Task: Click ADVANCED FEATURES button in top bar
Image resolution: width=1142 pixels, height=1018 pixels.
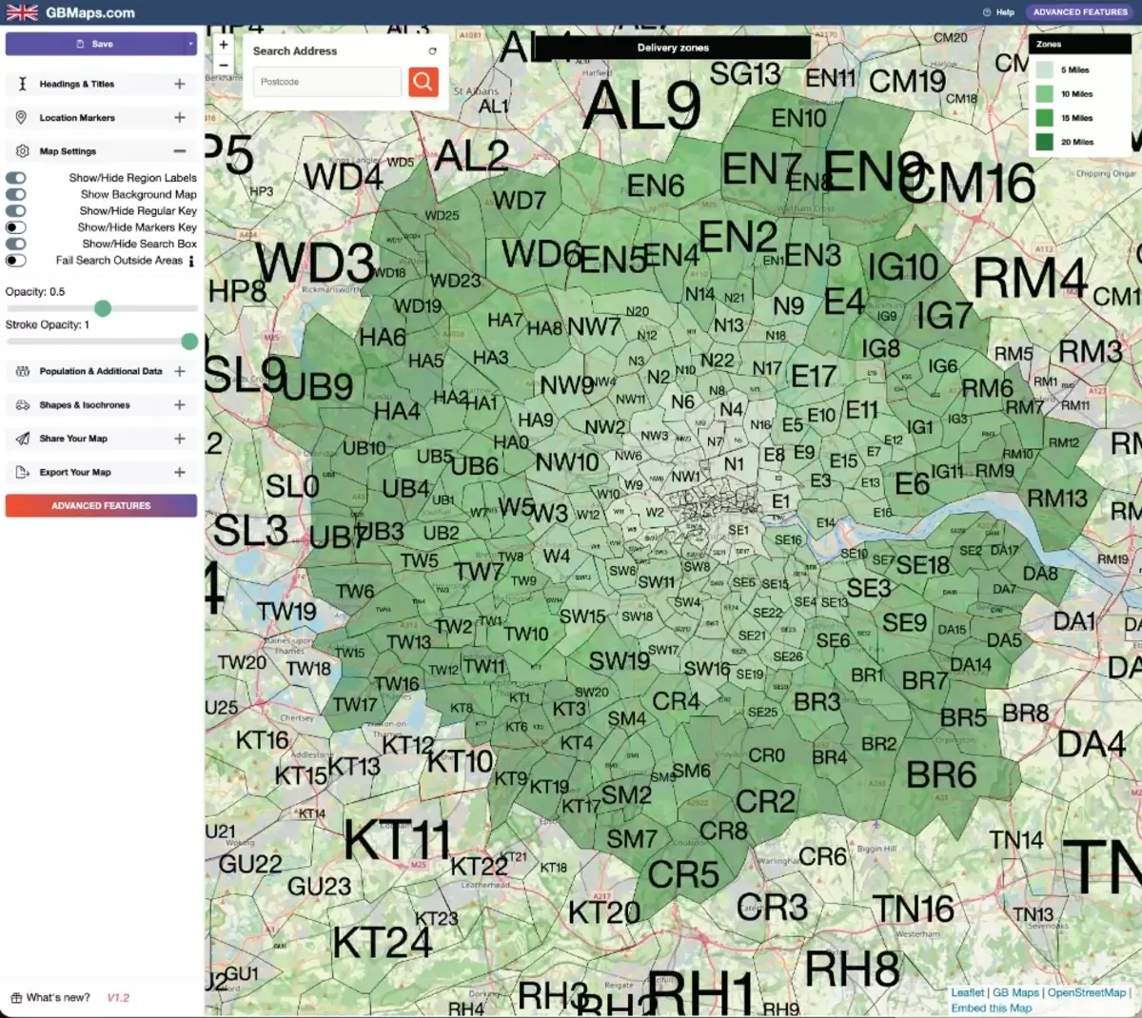Action: (1080, 12)
